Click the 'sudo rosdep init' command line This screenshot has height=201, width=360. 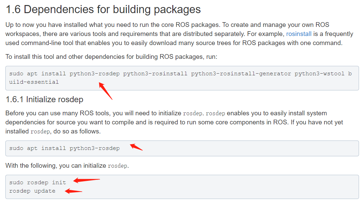[x=38, y=183]
